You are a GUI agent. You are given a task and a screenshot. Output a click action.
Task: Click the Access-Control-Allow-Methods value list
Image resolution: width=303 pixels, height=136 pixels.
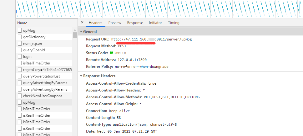[x=172, y=97]
